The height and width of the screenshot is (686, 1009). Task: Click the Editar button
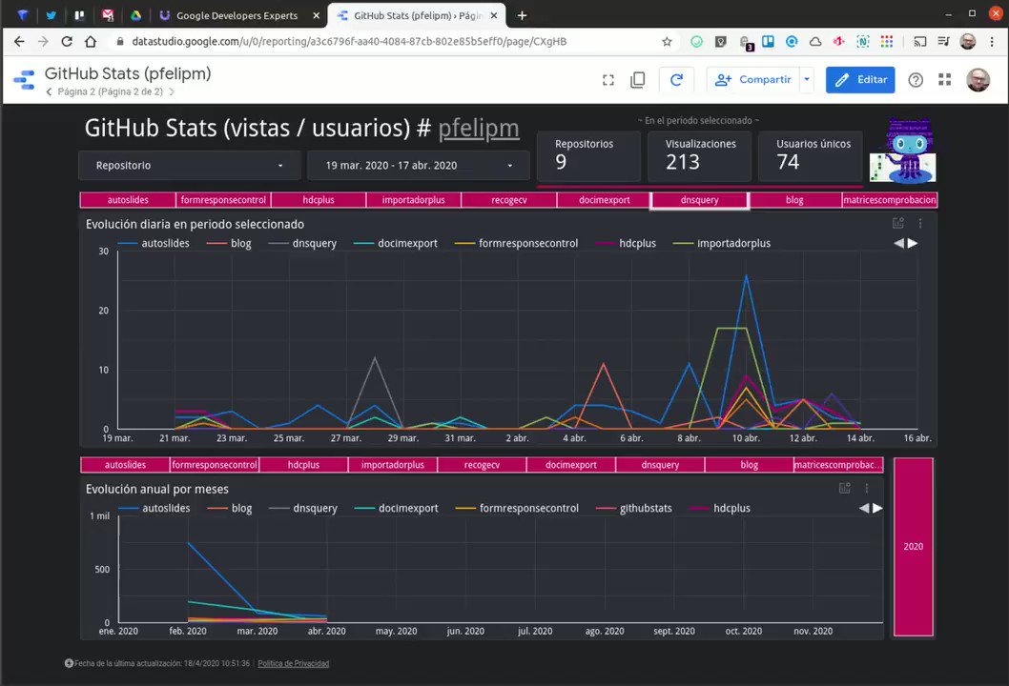[860, 80]
